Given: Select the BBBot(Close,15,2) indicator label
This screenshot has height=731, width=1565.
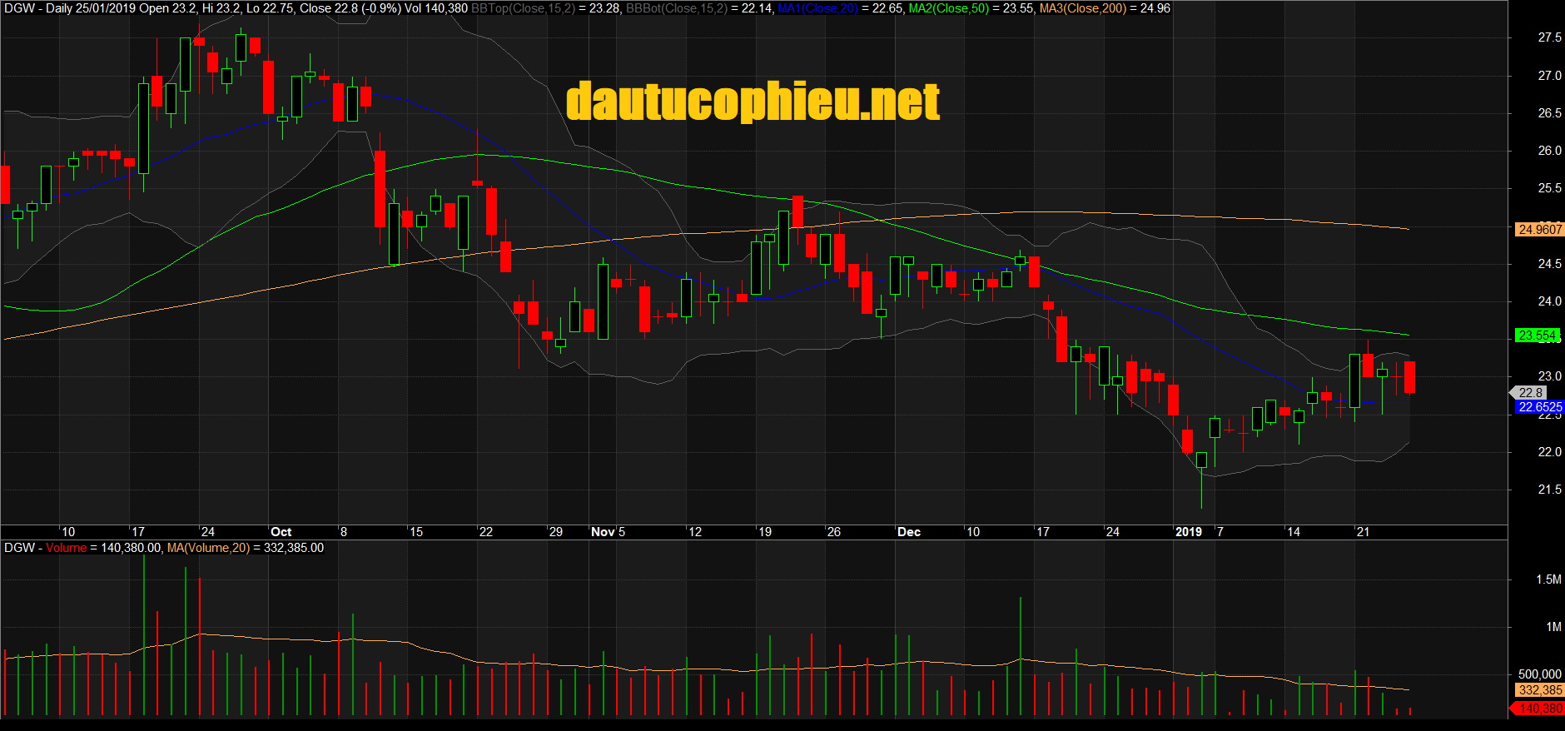Looking at the screenshot, I should tap(676, 8).
